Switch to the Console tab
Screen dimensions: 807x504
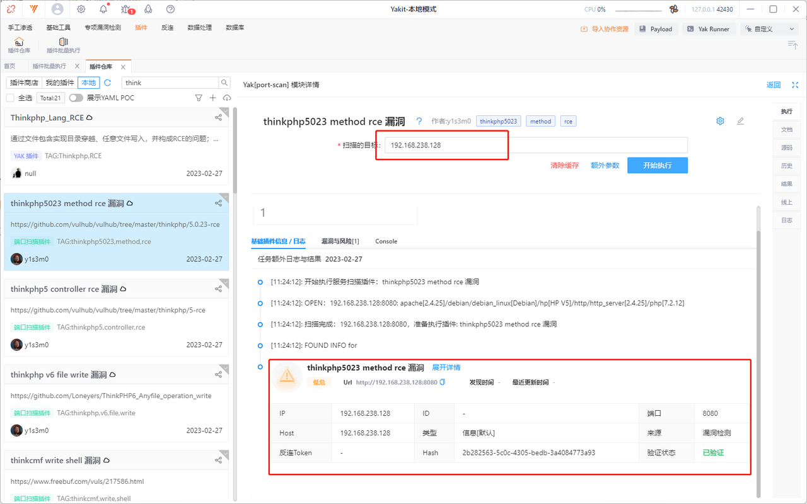pos(386,241)
